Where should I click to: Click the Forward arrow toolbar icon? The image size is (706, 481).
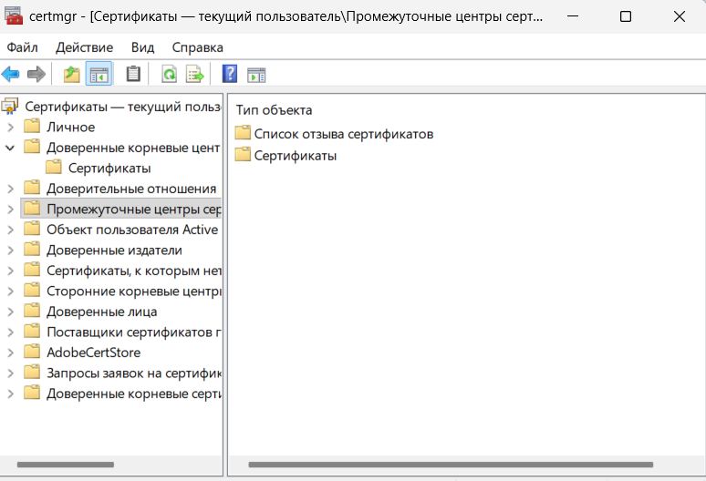(36, 74)
